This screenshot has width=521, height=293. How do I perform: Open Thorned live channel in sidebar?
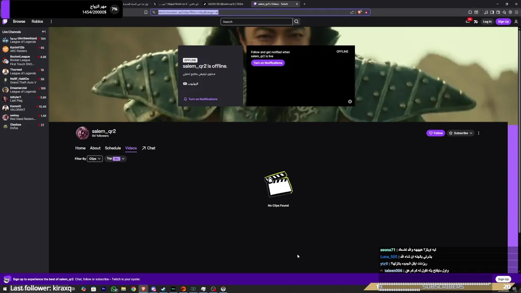(24, 72)
